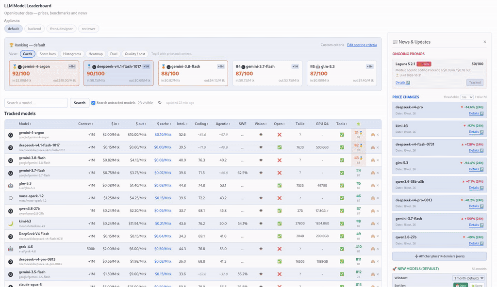Click the robot icon beside glm-5.3 row
Image resolution: width=497 pixels, height=287 pixels.
[11, 186]
